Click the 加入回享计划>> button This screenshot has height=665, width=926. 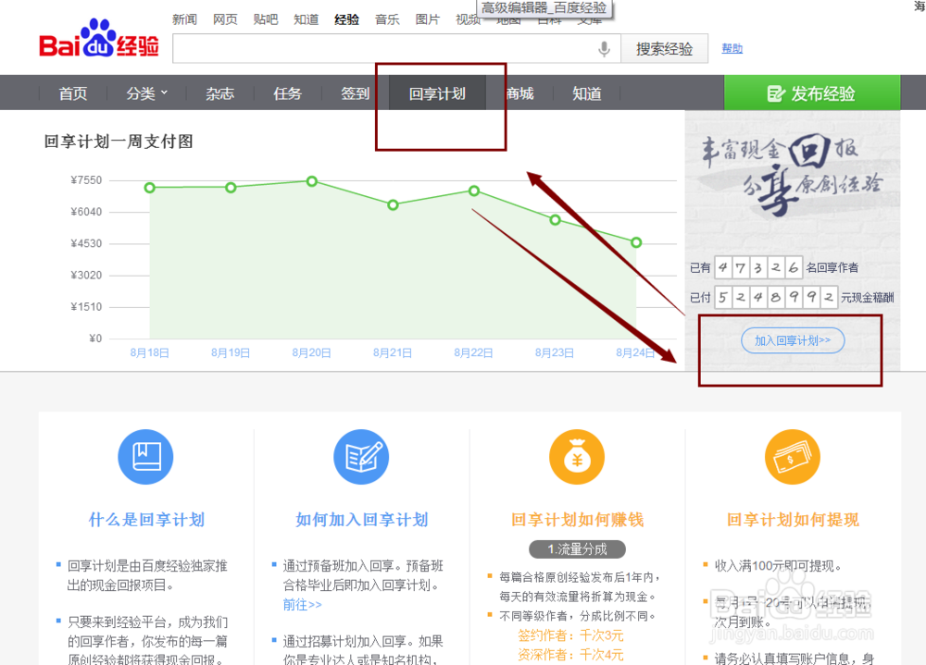[x=793, y=340]
